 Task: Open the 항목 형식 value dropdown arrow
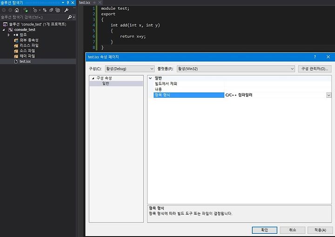click(329, 95)
